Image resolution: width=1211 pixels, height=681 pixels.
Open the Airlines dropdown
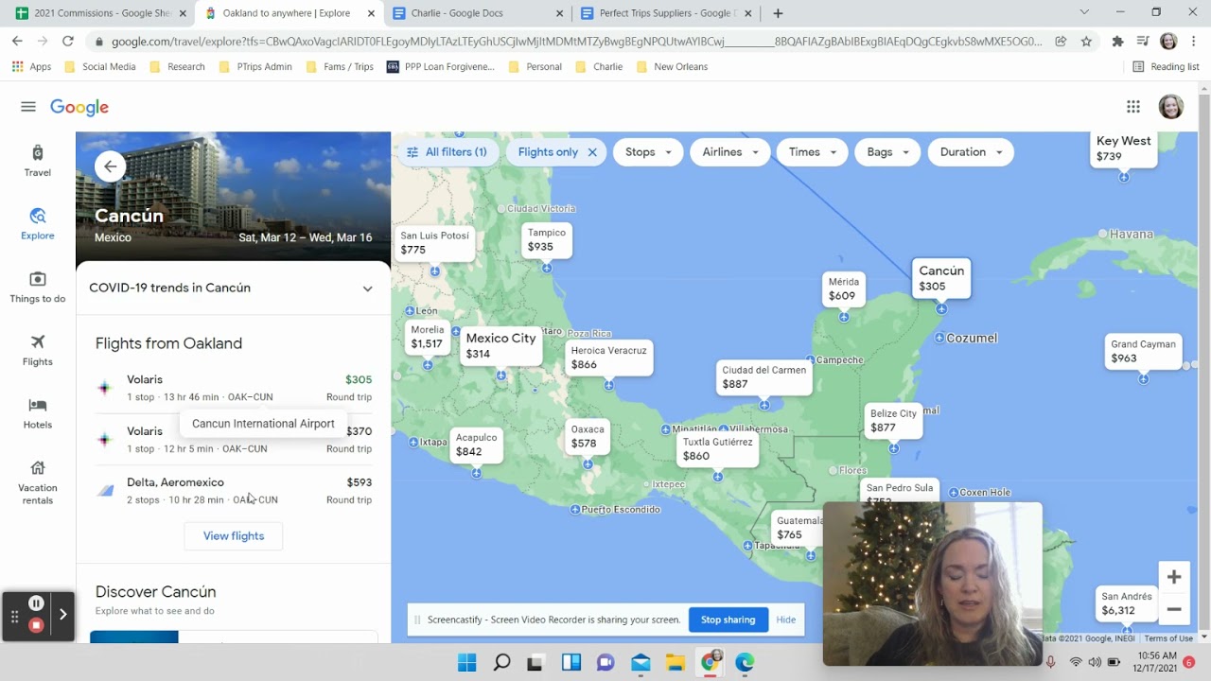tap(730, 152)
